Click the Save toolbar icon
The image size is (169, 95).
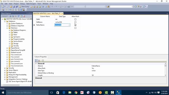pos(14,7)
